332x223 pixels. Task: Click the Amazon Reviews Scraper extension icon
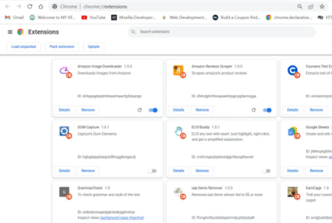pos(179,71)
